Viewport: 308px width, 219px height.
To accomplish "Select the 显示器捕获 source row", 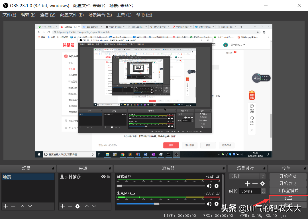I will tap(85, 177).
